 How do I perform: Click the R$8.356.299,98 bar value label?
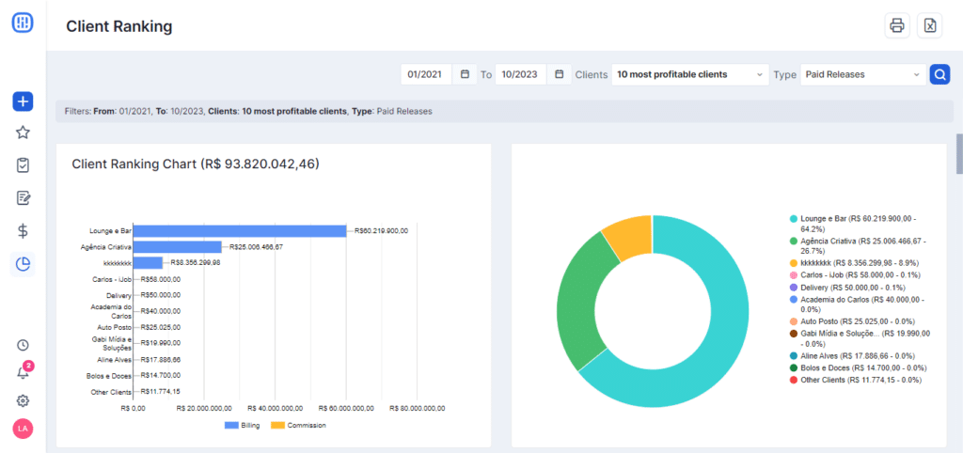click(196, 263)
